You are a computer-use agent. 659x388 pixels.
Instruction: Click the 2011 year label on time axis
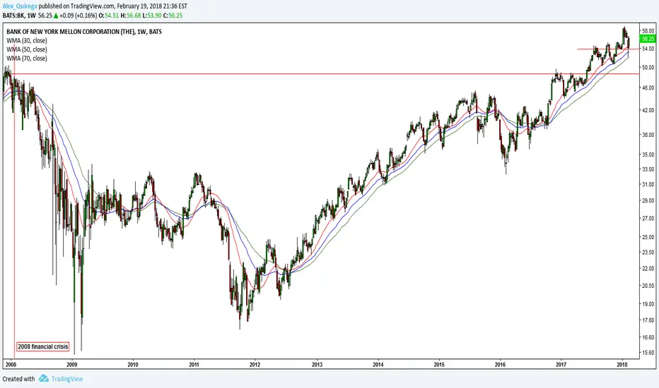pyautogui.click(x=194, y=365)
